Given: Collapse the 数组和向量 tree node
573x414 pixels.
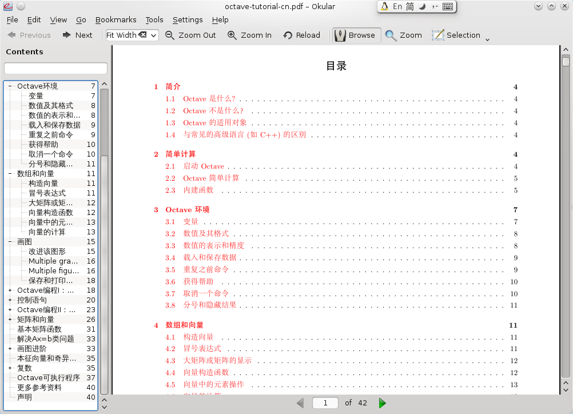Looking at the screenshot, I should 10,174.
